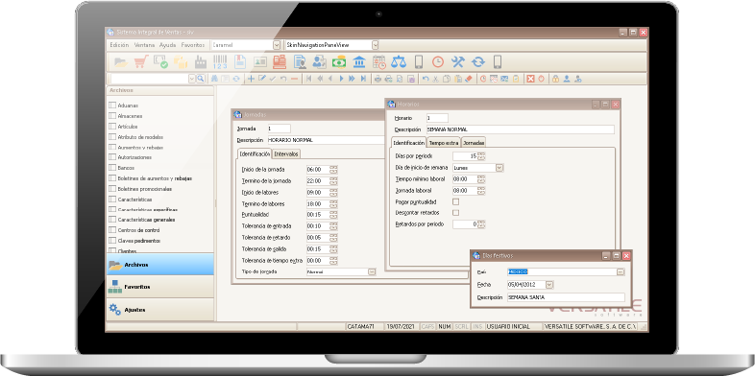Click the binoculars find icon

point(214,79)
